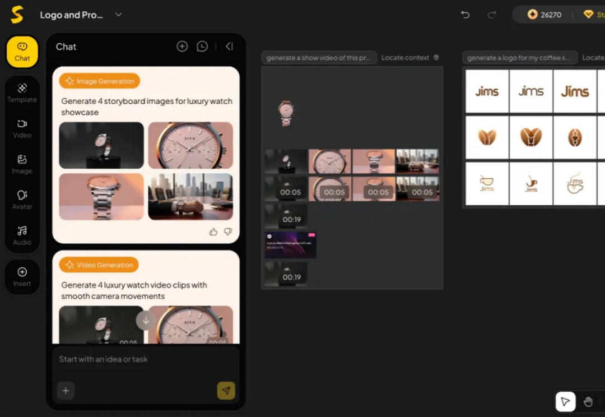Open the Audio tool in sidebar
The height and width of the screenshot is (417, 605).
(22, 235)
